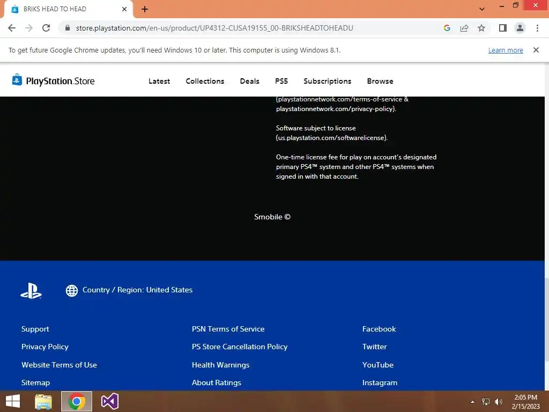Viewport: 549px width, 412px height.
Task: Open the Collections menu item
Action: (205, 81)
